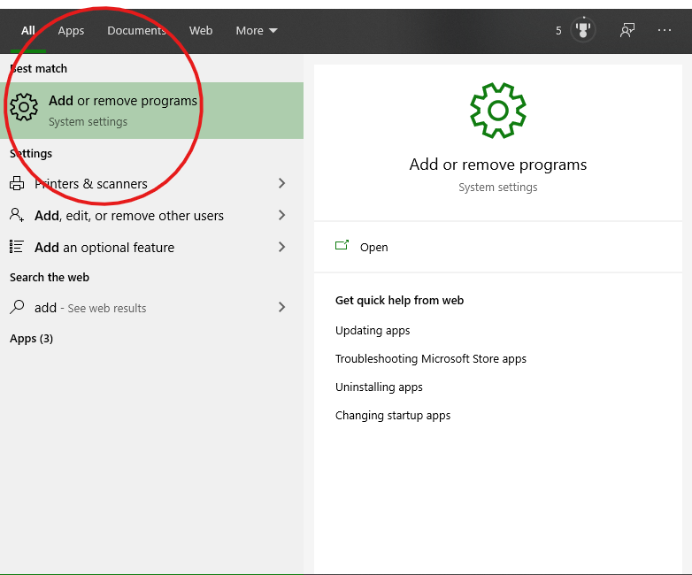Image resolution: width=692 pixels, height=575 pixels.
Task: Expand chevron for remove other users
Action: tap(282, 215)
